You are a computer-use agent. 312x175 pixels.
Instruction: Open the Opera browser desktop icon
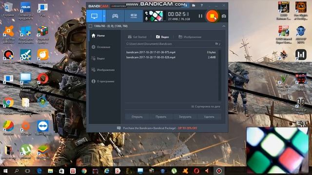tap(42, 82)
